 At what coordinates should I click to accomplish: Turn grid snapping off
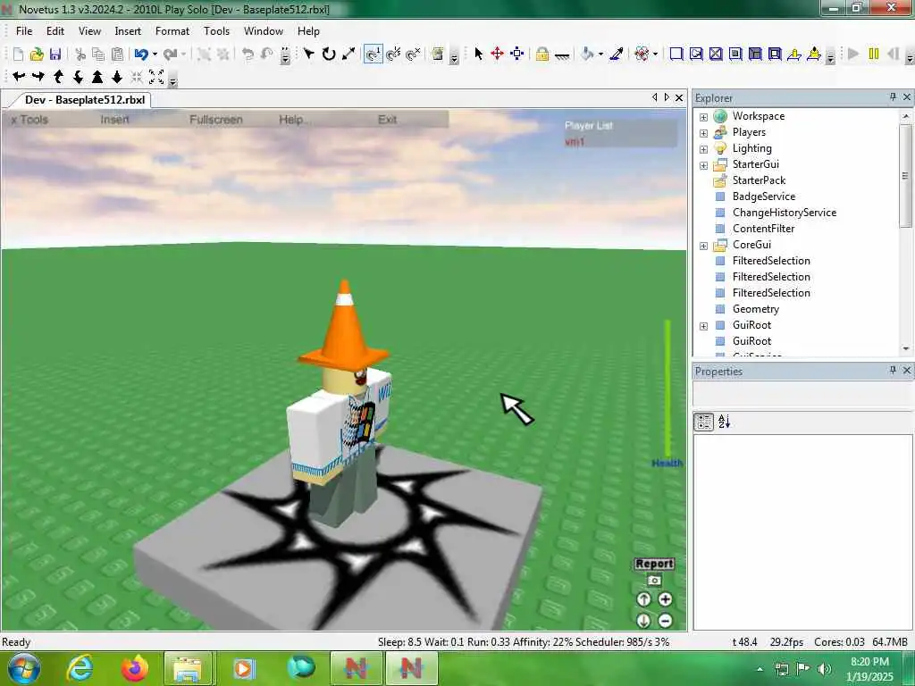click(413, 54)
